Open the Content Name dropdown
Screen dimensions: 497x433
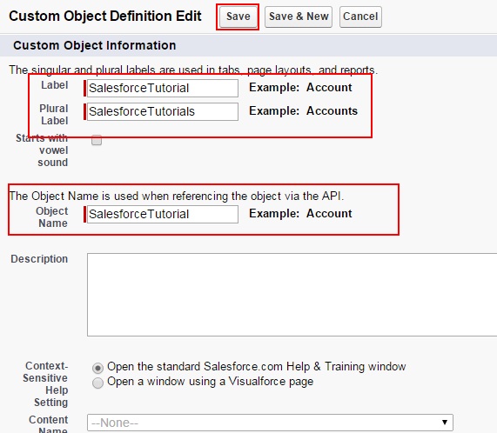(270, 423)
